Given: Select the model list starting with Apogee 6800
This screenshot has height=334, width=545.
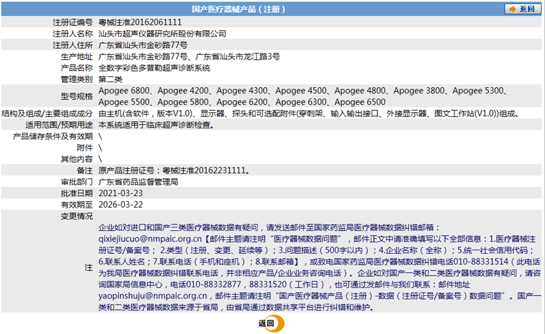Looking at the screenshot, I should 303,96.
